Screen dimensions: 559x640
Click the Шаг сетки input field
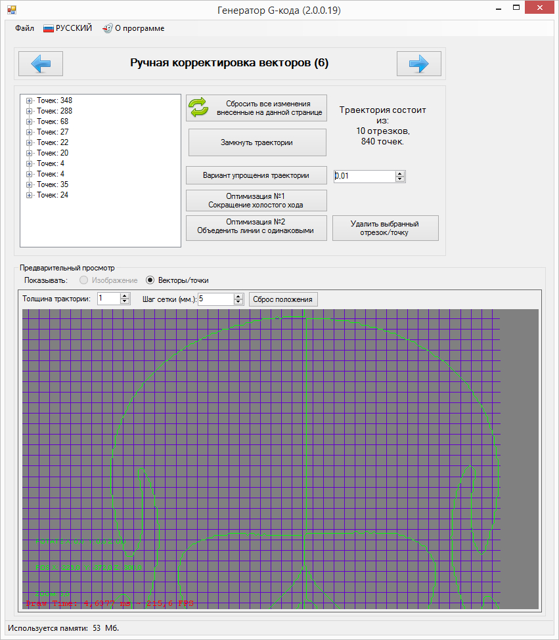tap(216, 299)
